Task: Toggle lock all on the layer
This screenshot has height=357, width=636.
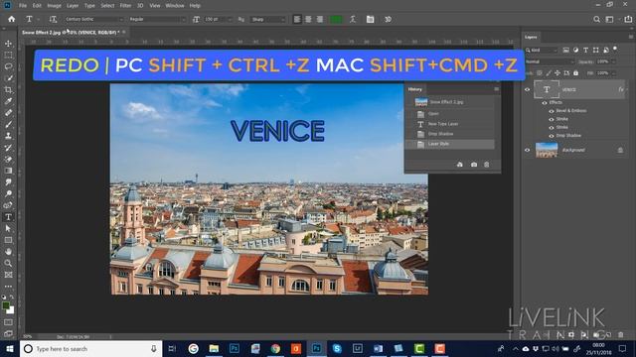Action: point(576,72)
